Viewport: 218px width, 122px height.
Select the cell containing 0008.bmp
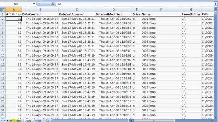tap(161, 51)
